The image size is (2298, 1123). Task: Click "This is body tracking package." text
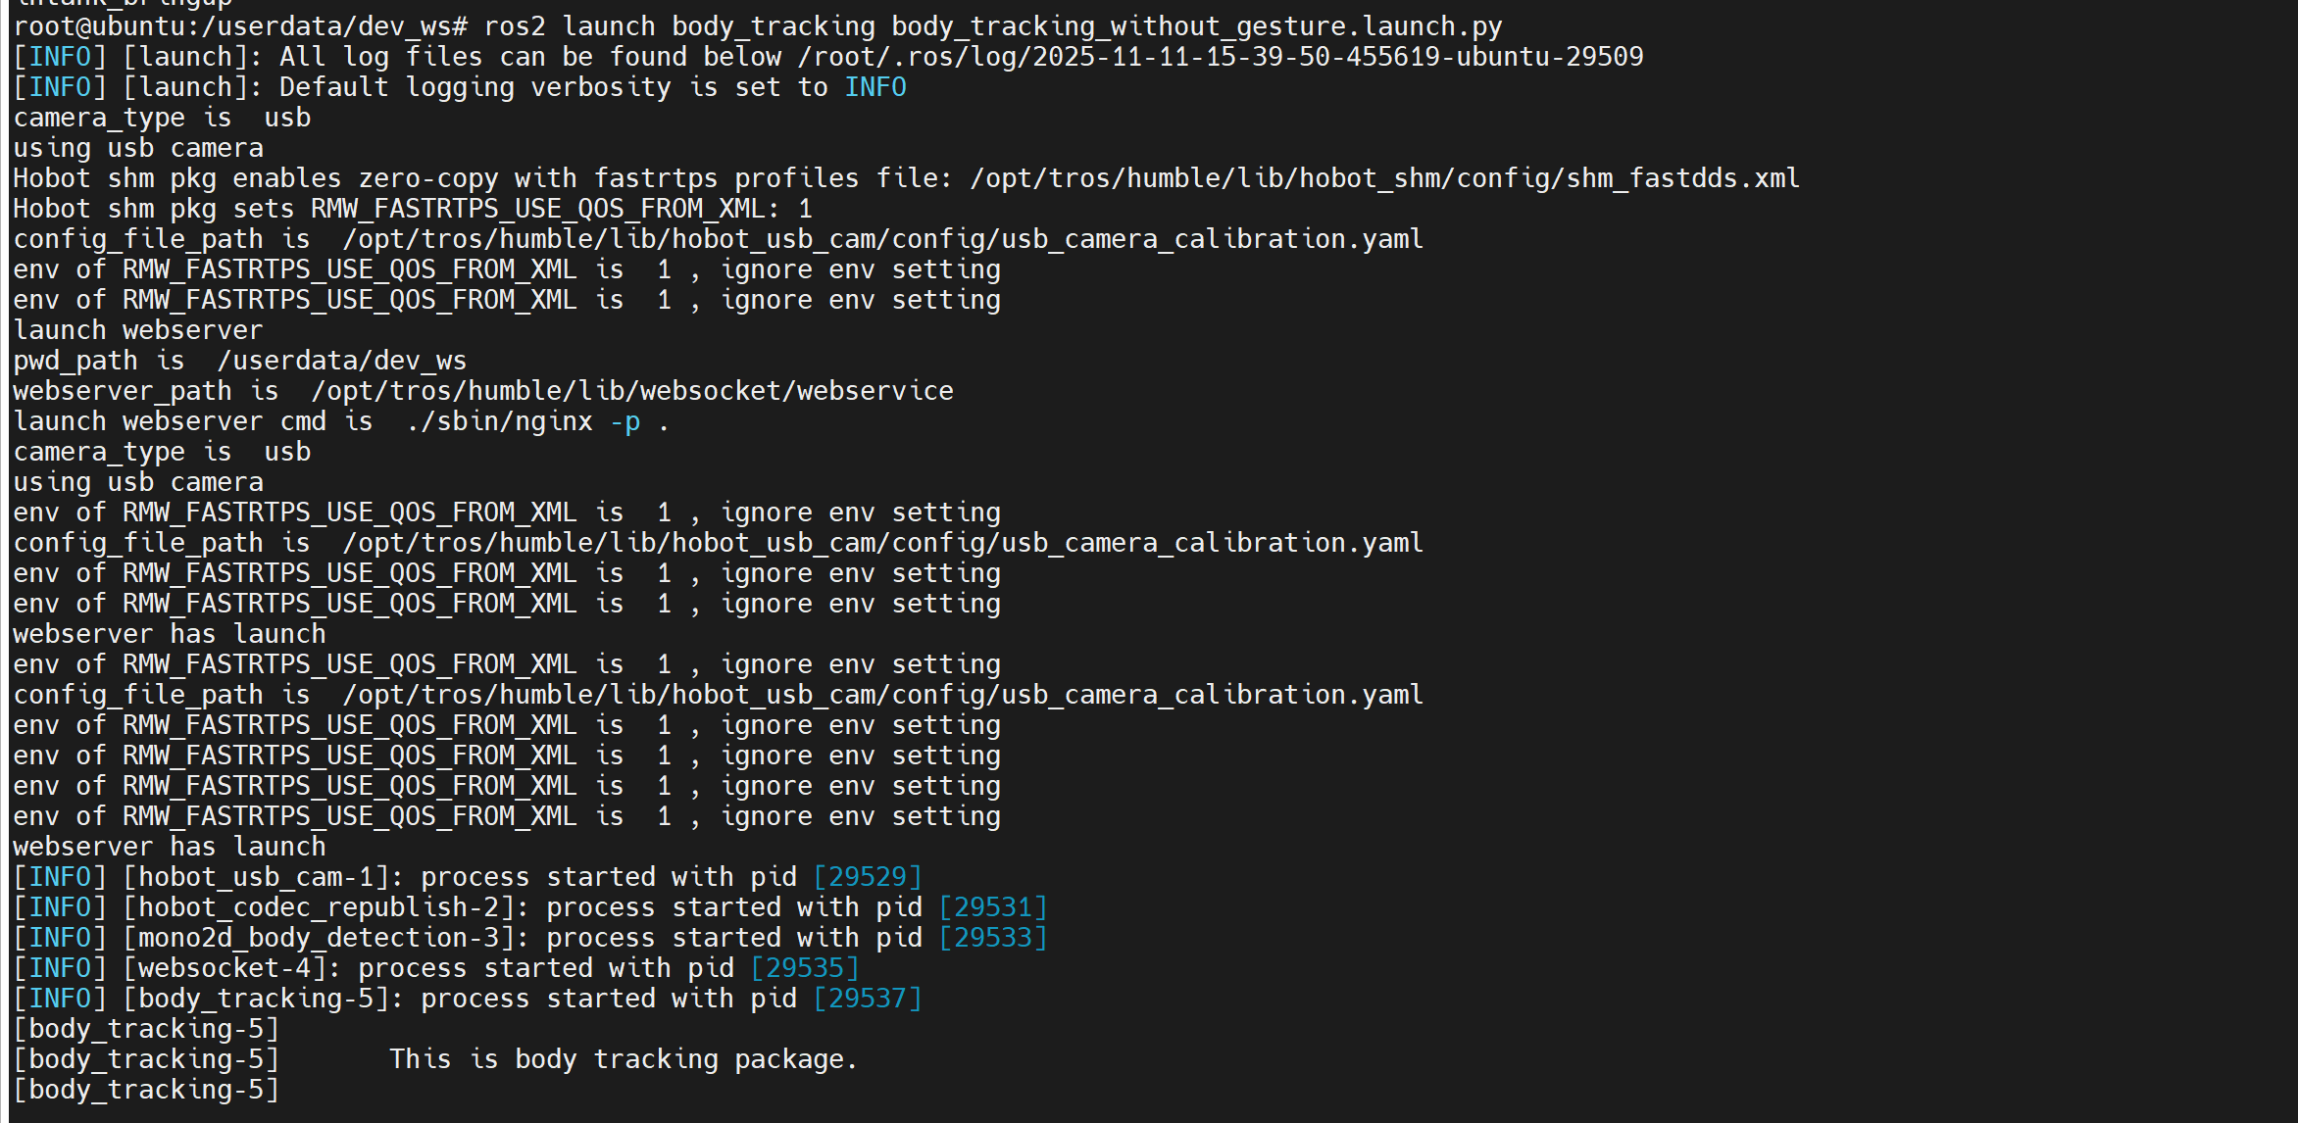pos(623,1059)
